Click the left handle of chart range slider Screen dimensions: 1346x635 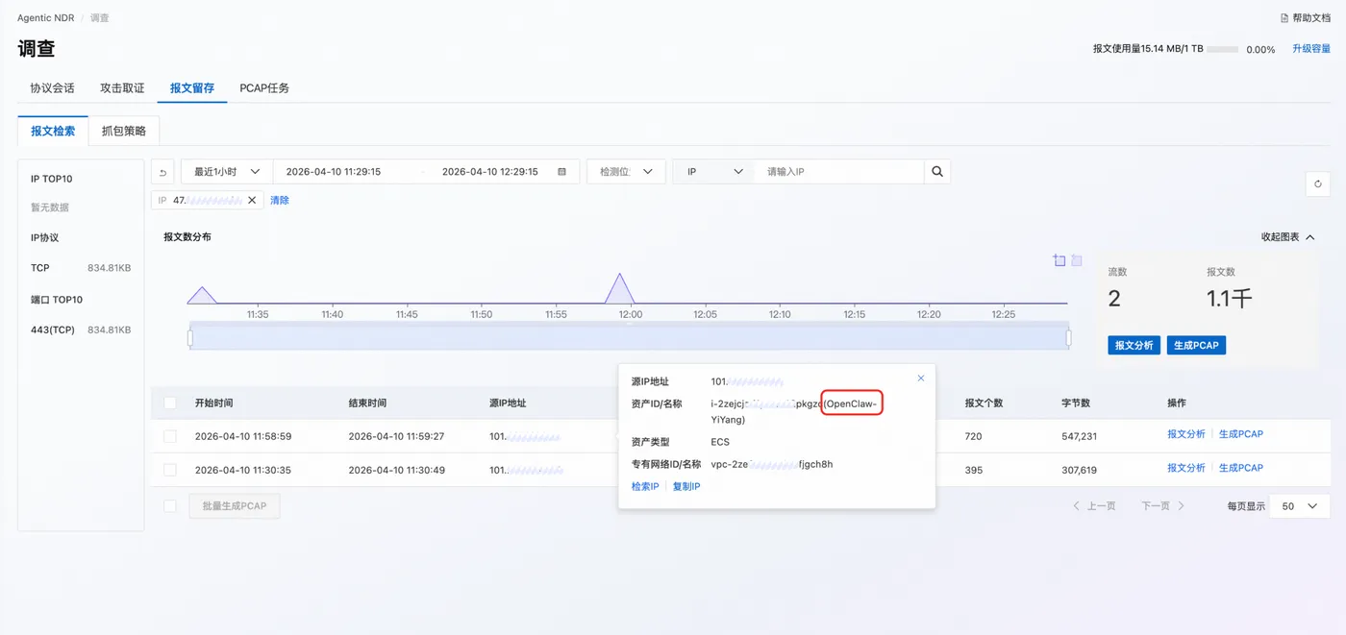click(x=189, y=337)
